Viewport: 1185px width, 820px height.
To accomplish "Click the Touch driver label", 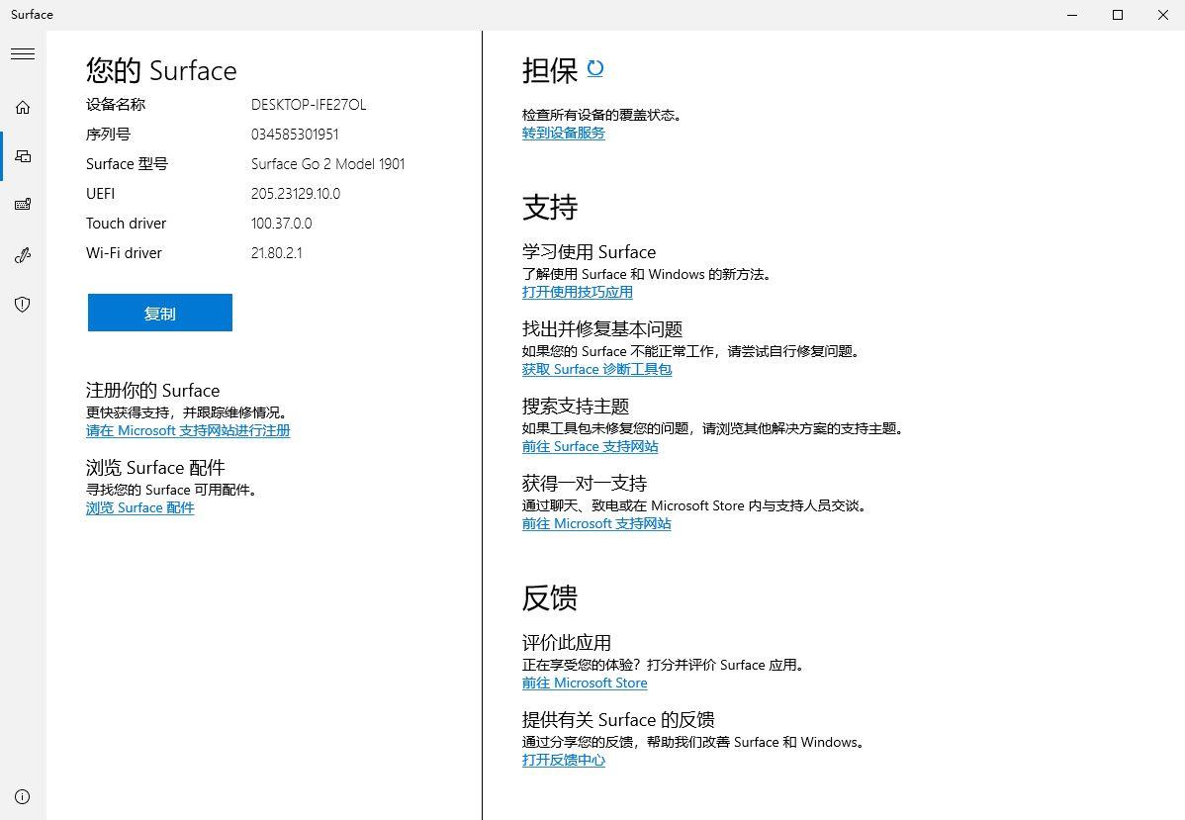I will tap(127, 224).
